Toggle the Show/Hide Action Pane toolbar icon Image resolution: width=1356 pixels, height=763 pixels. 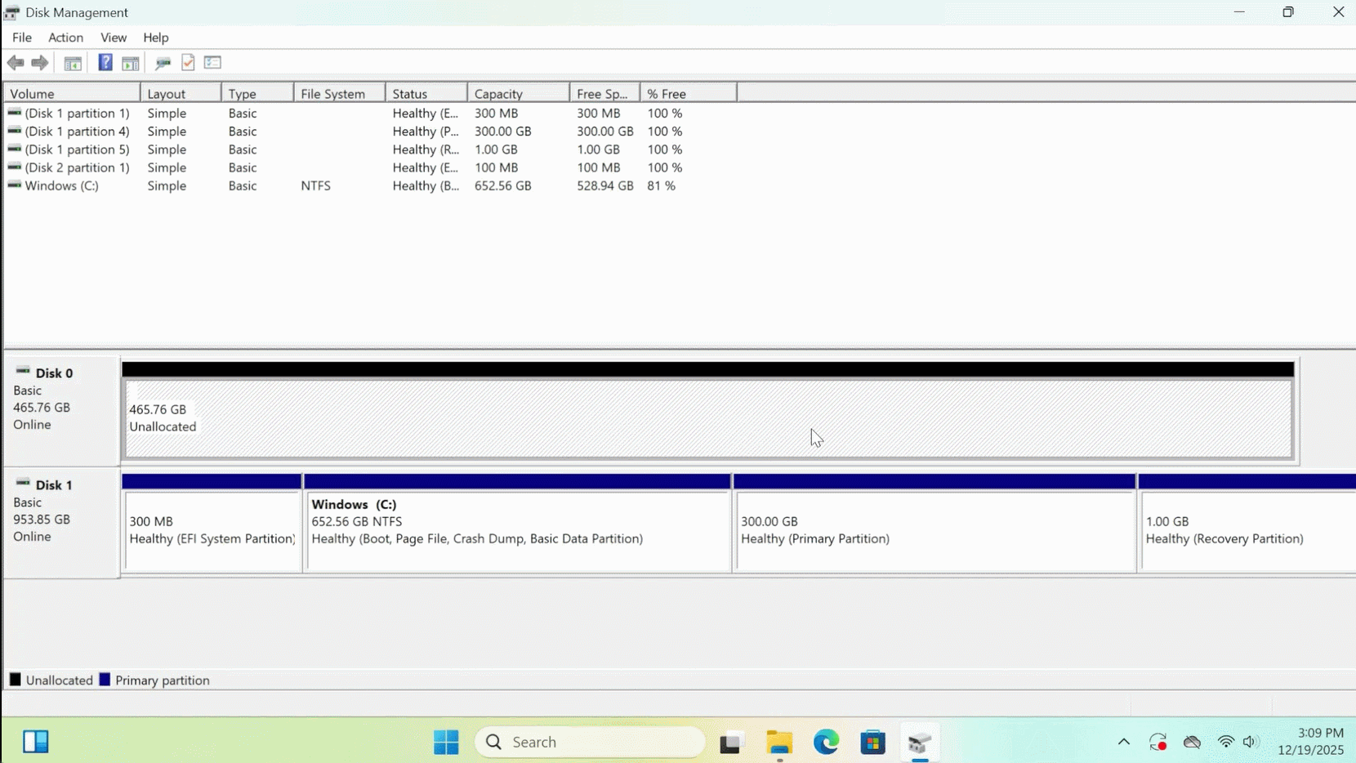coord(131,63)
